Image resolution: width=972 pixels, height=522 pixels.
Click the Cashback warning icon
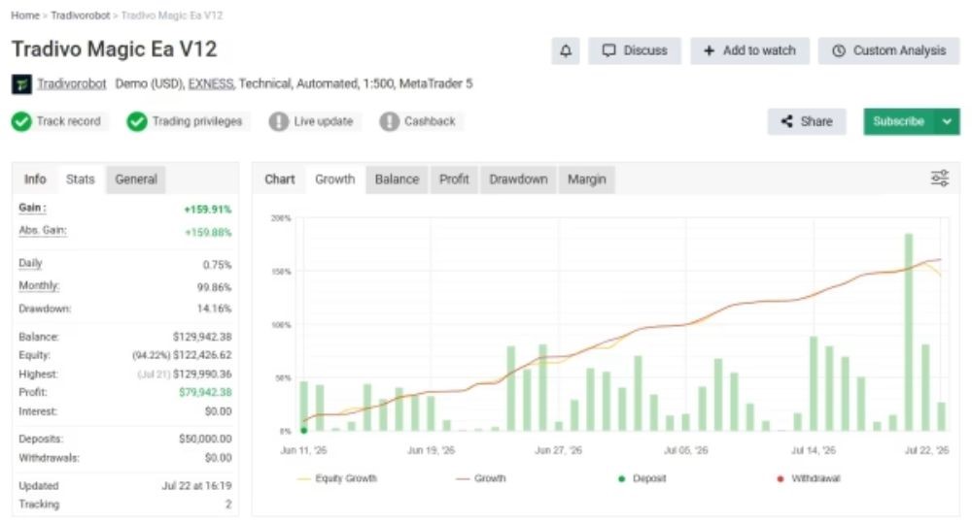(x=390, y=122)
